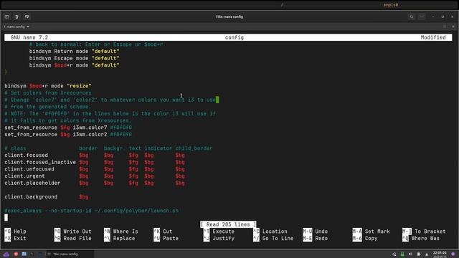Image resolution: width=459 pixels, height=258 pixels.
Task: Open the Tilix find (magnifier) button
Action: (x=412, y=16)
